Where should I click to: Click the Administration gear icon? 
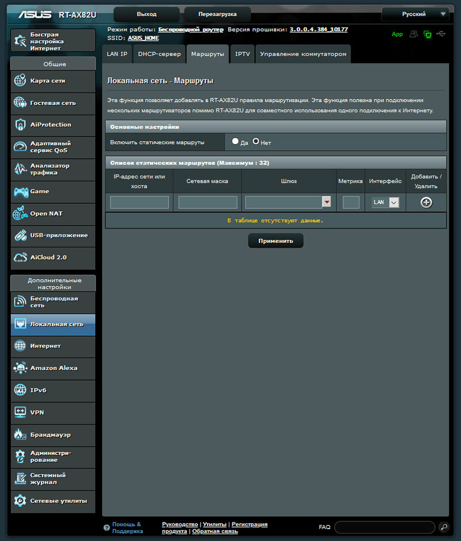point(20,456)
